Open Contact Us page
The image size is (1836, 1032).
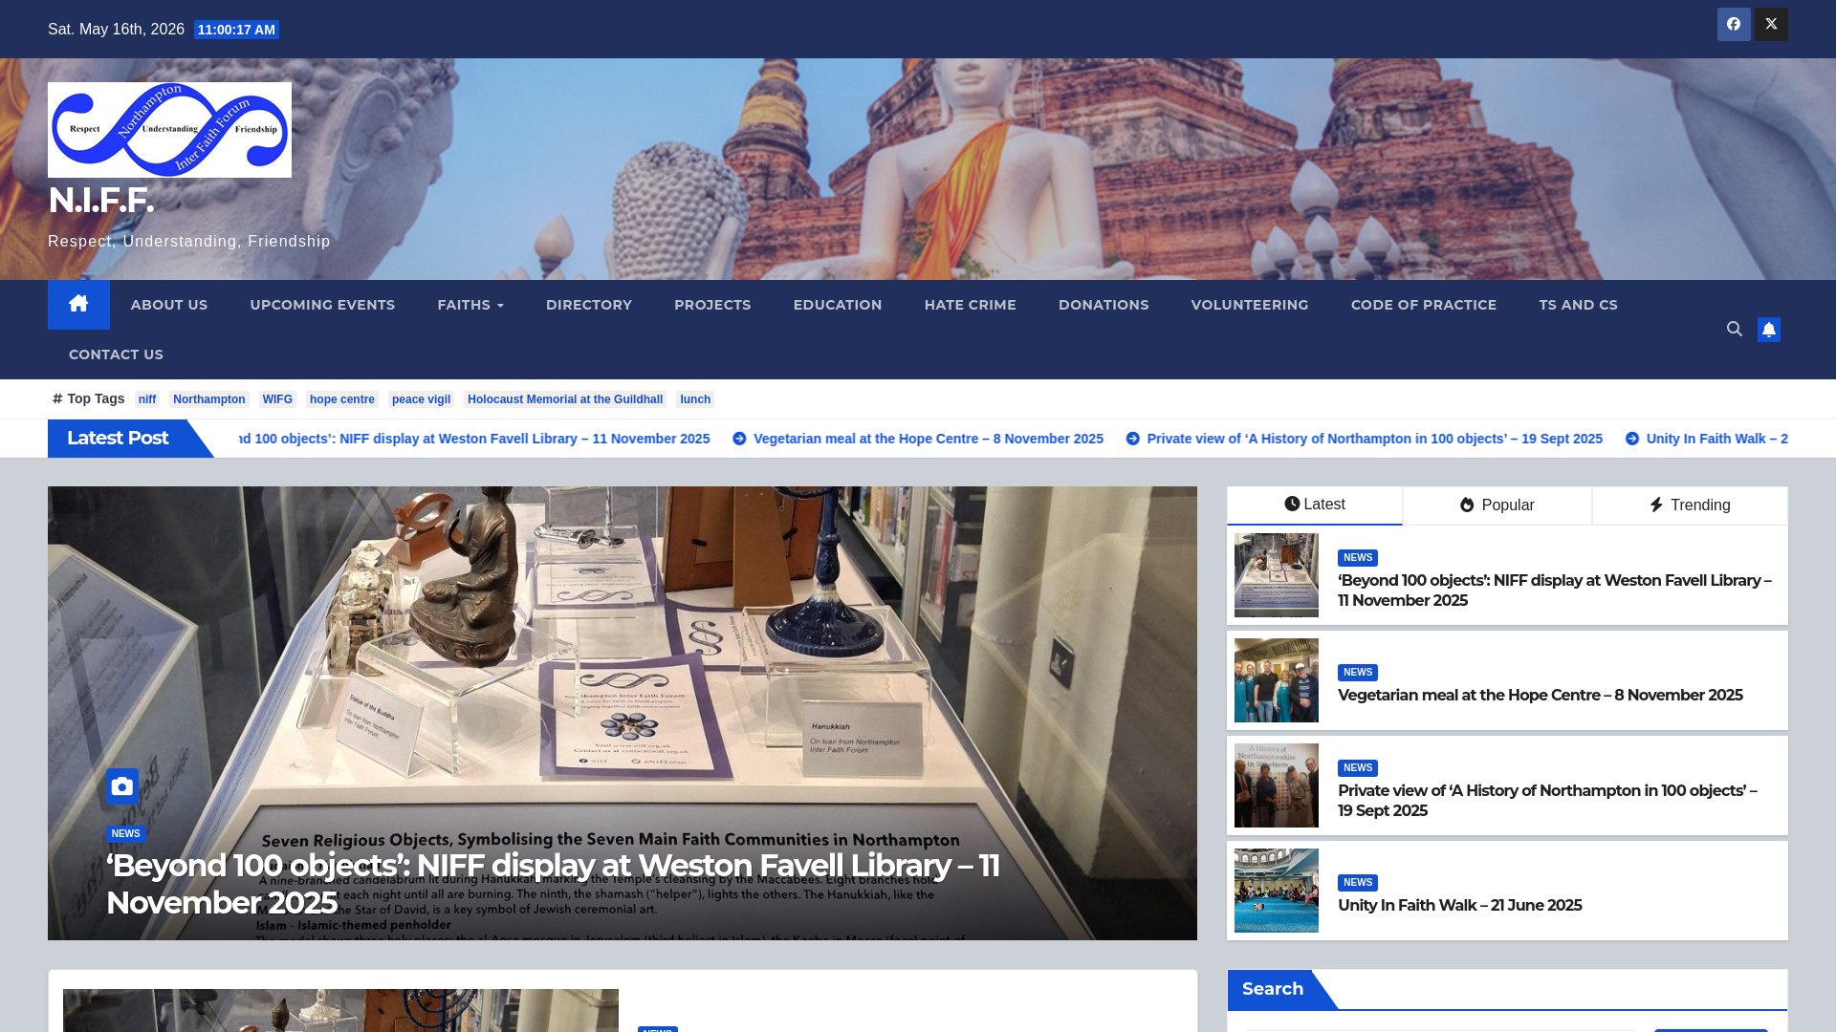[116, 355]
